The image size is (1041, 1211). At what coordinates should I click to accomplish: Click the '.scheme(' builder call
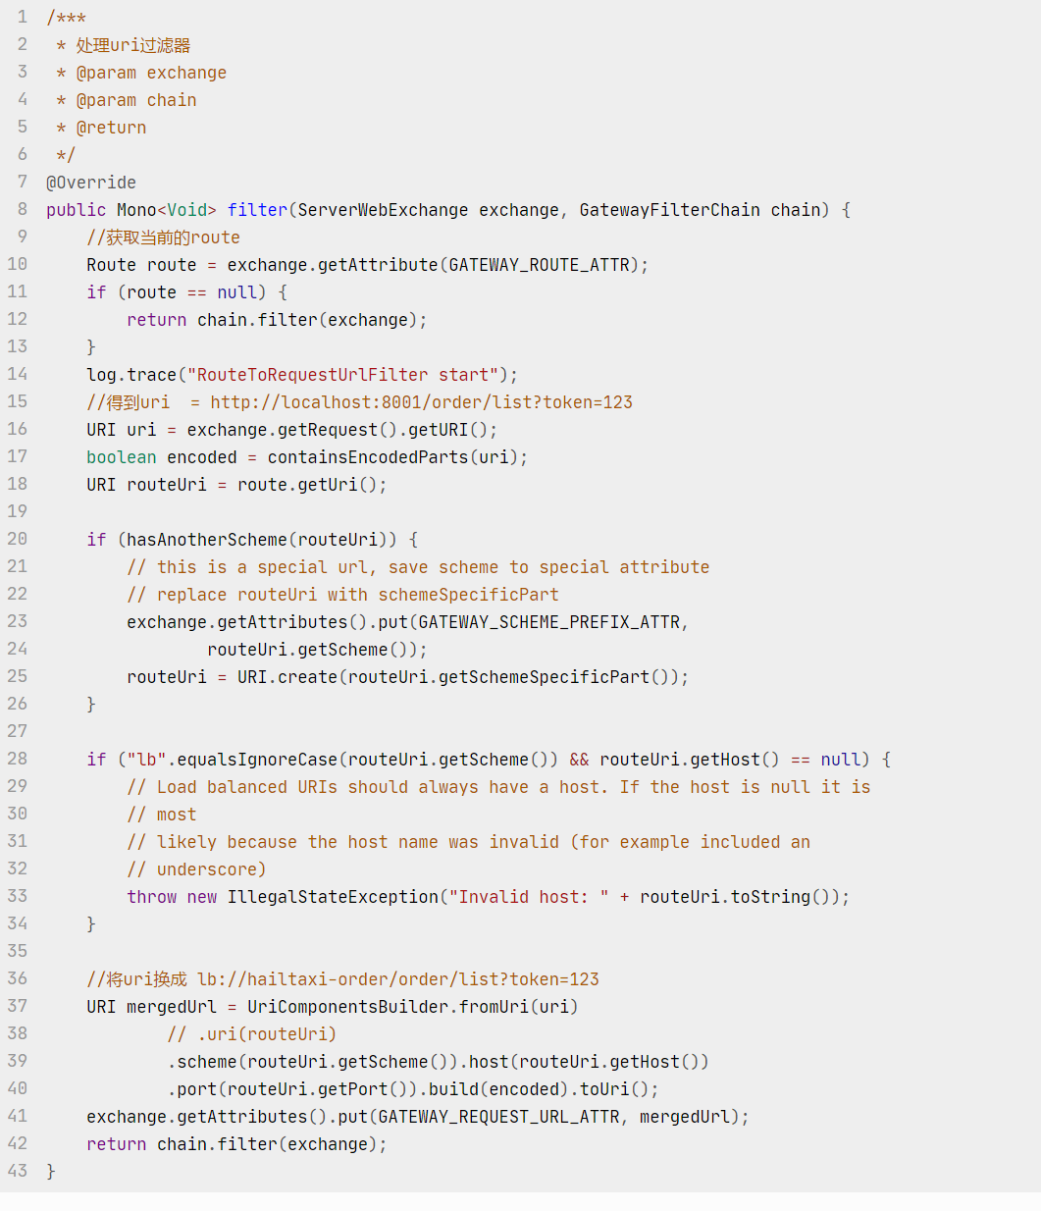point(207,1062)
